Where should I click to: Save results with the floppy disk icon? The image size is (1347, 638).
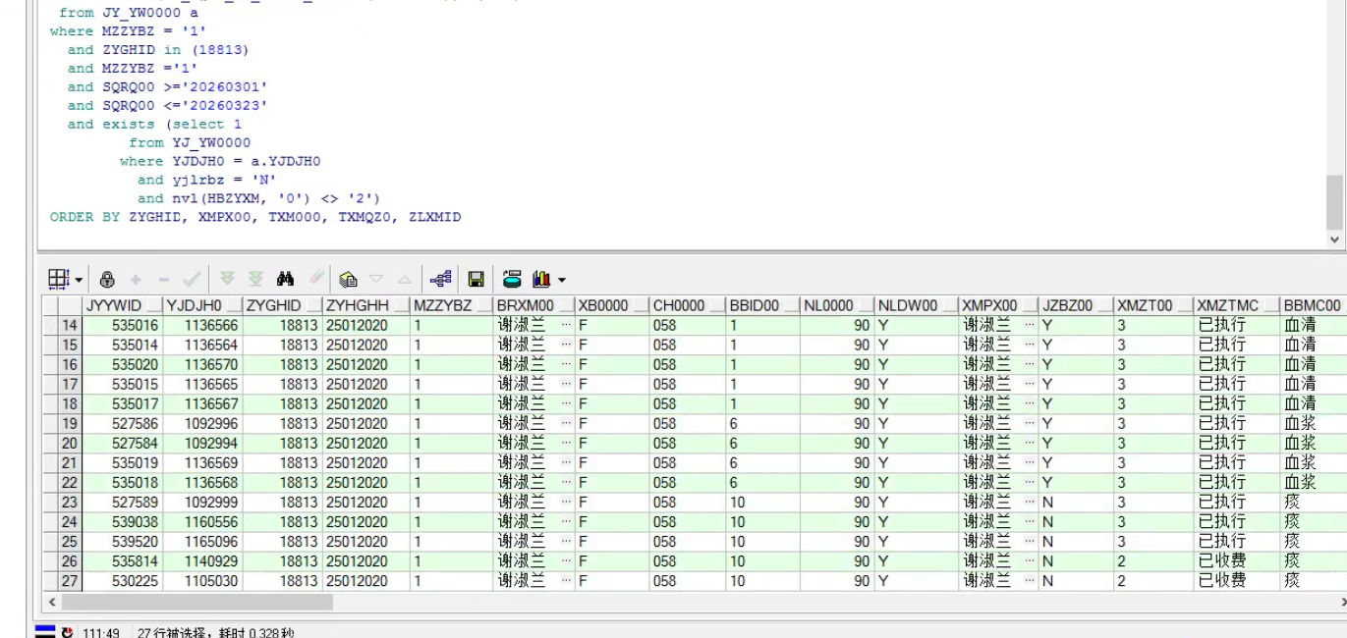pos(476,280)
